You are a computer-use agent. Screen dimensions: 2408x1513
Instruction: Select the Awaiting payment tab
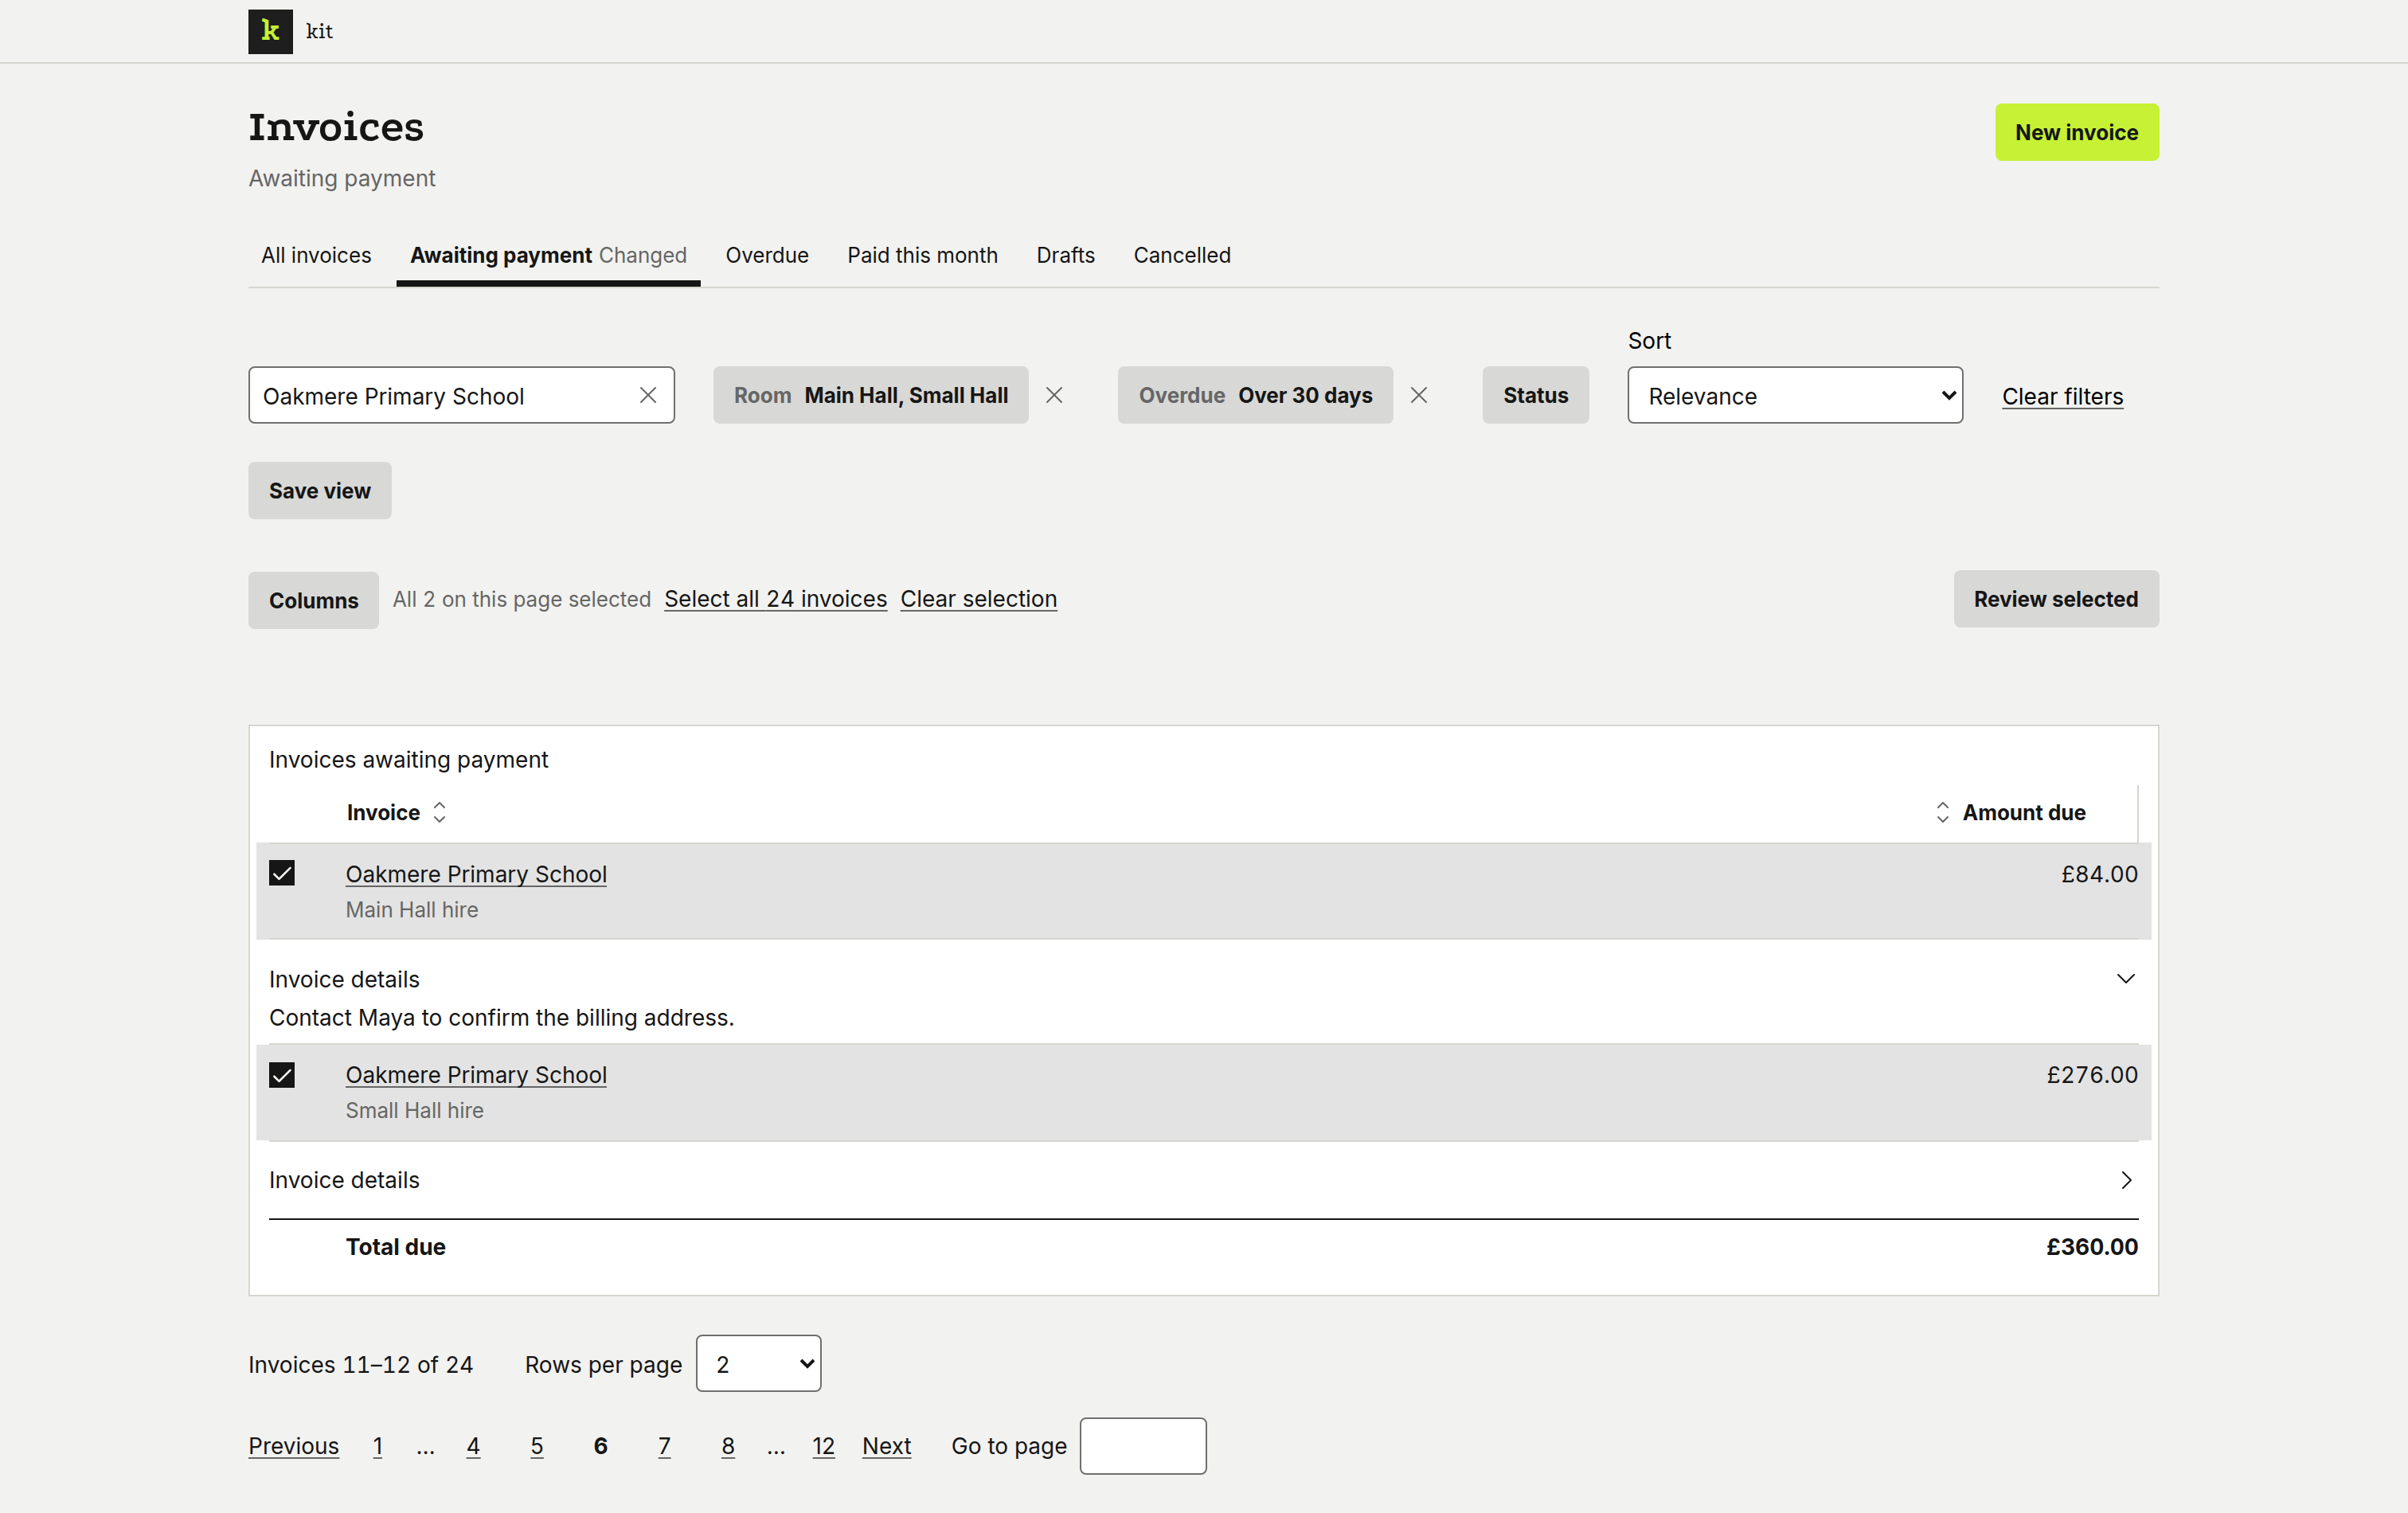point(548,255)
